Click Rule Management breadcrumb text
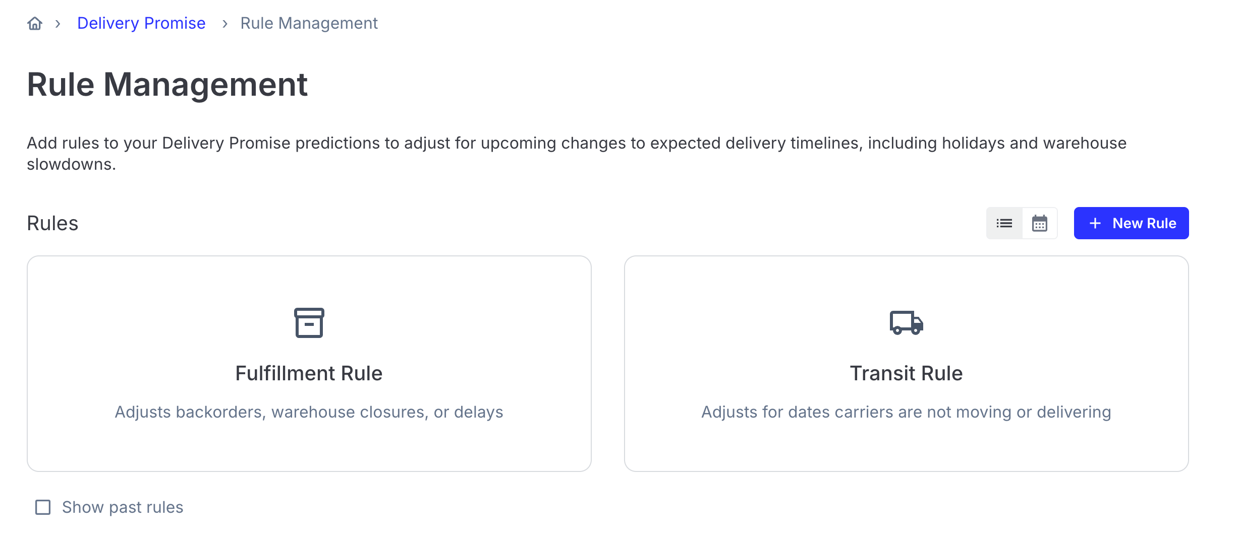Viewport: 1238px width, 543px height. click(x=309, y=23)
